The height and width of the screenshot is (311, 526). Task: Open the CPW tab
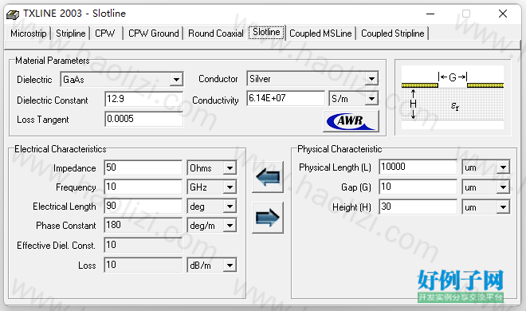point(106,33)
